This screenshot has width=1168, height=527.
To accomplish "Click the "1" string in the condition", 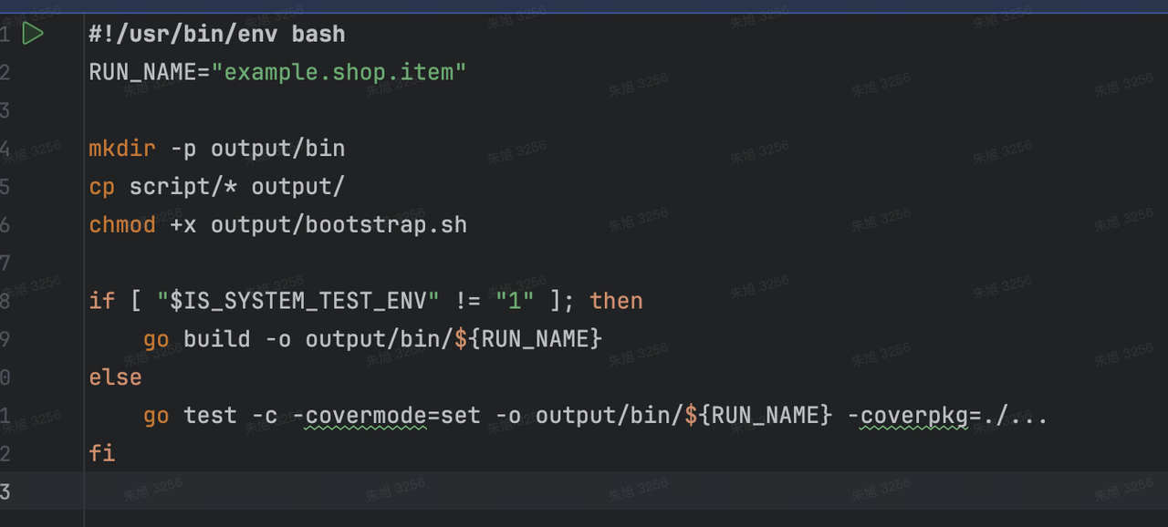I will [x=515, y=301].
